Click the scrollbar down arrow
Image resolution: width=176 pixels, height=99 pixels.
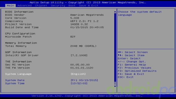[x=115, y=86]
